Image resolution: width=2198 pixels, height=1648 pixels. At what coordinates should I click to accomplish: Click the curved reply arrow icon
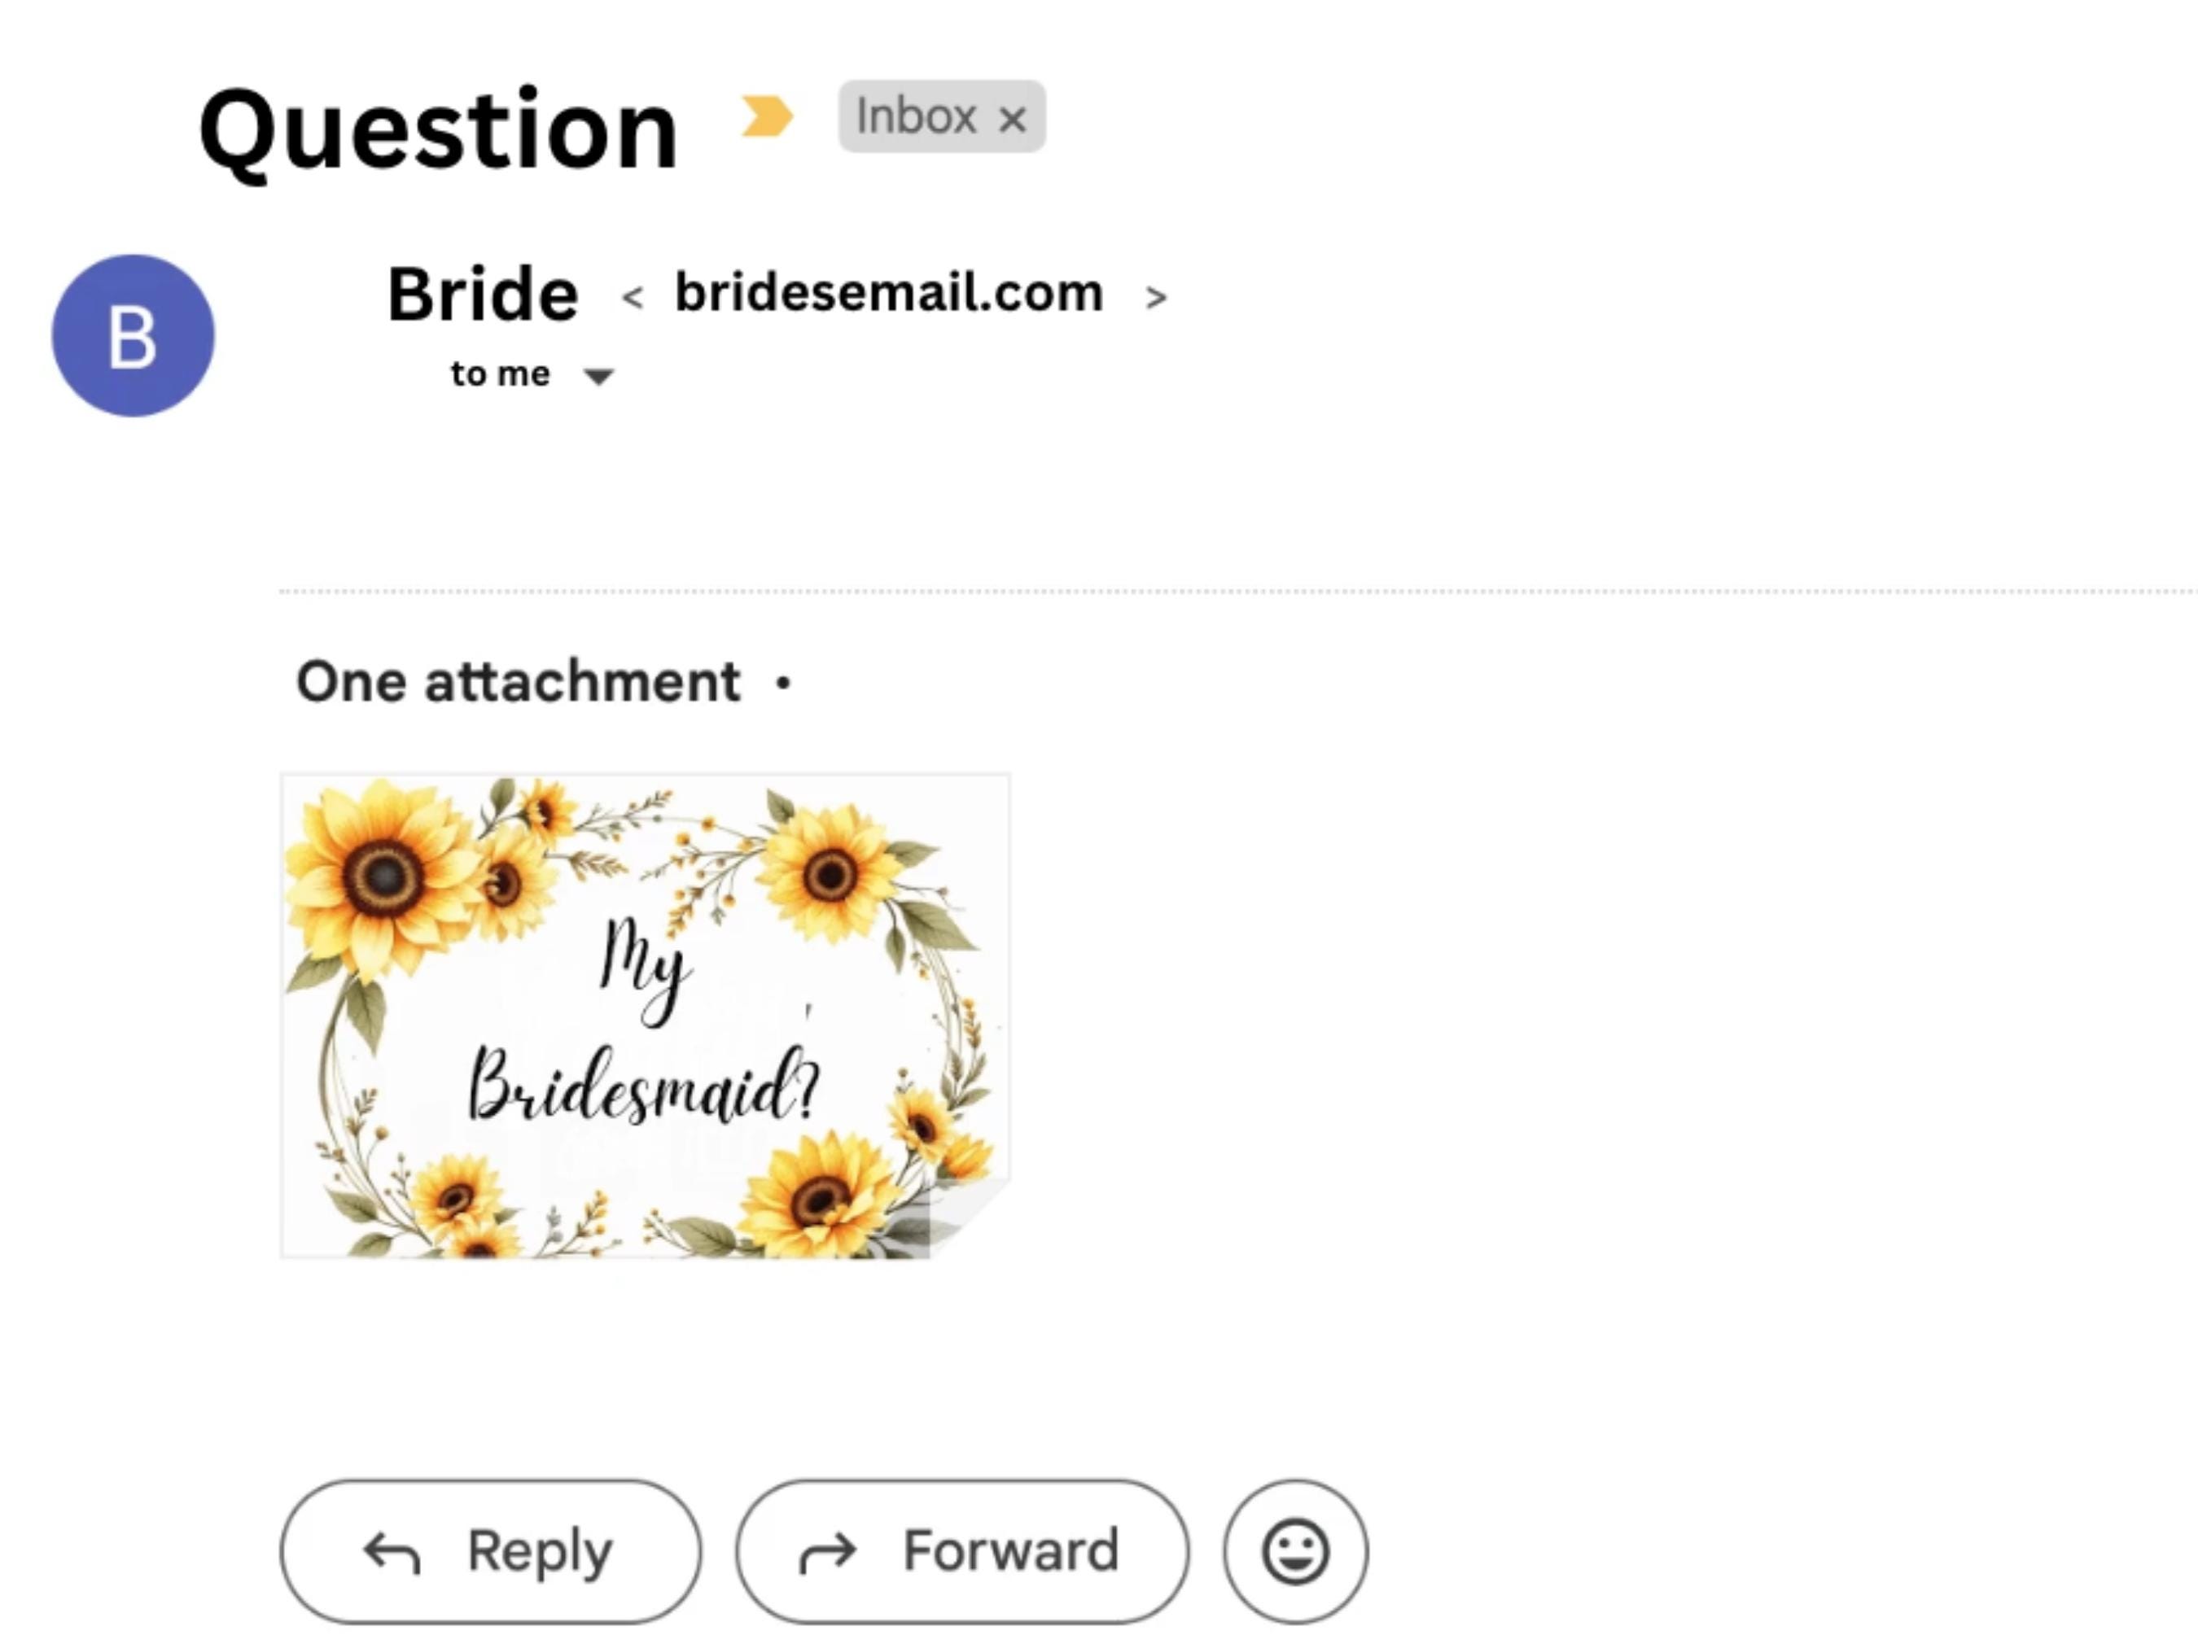(392, 1554)
